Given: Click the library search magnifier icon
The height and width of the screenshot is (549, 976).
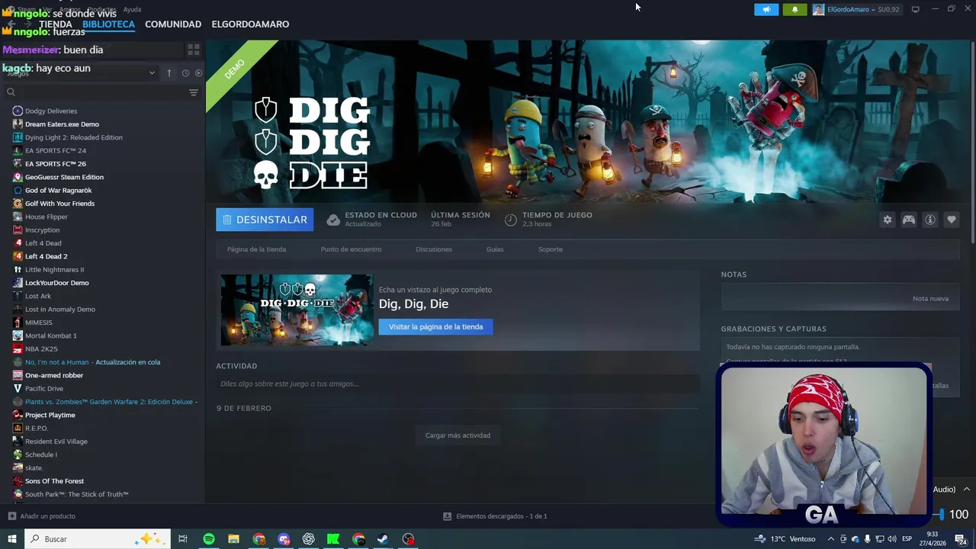Looking at the screenshot, I should pos(11,92).
